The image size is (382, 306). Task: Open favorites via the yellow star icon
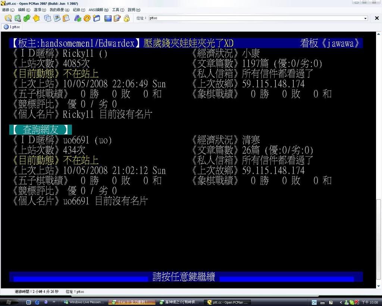pyautogui.click(x=36, y=18)
